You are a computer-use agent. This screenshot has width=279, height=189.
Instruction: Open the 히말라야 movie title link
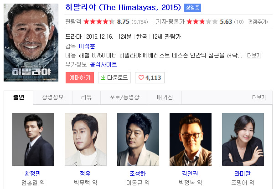click(123, 7)
